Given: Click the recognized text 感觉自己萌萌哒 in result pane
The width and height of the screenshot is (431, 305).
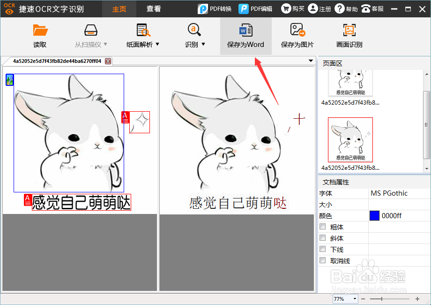Looking at the screenshot, I should coord(238,203).
